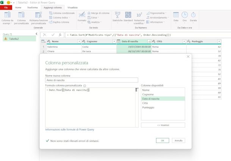Viewport: 231px width, 161px height.
Task: Open the Analizza dropdown
Action: pyautogui.click(x=94, y=22)
